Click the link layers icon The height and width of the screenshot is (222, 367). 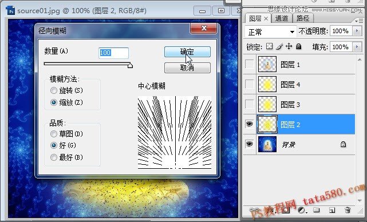click(254, 210)
